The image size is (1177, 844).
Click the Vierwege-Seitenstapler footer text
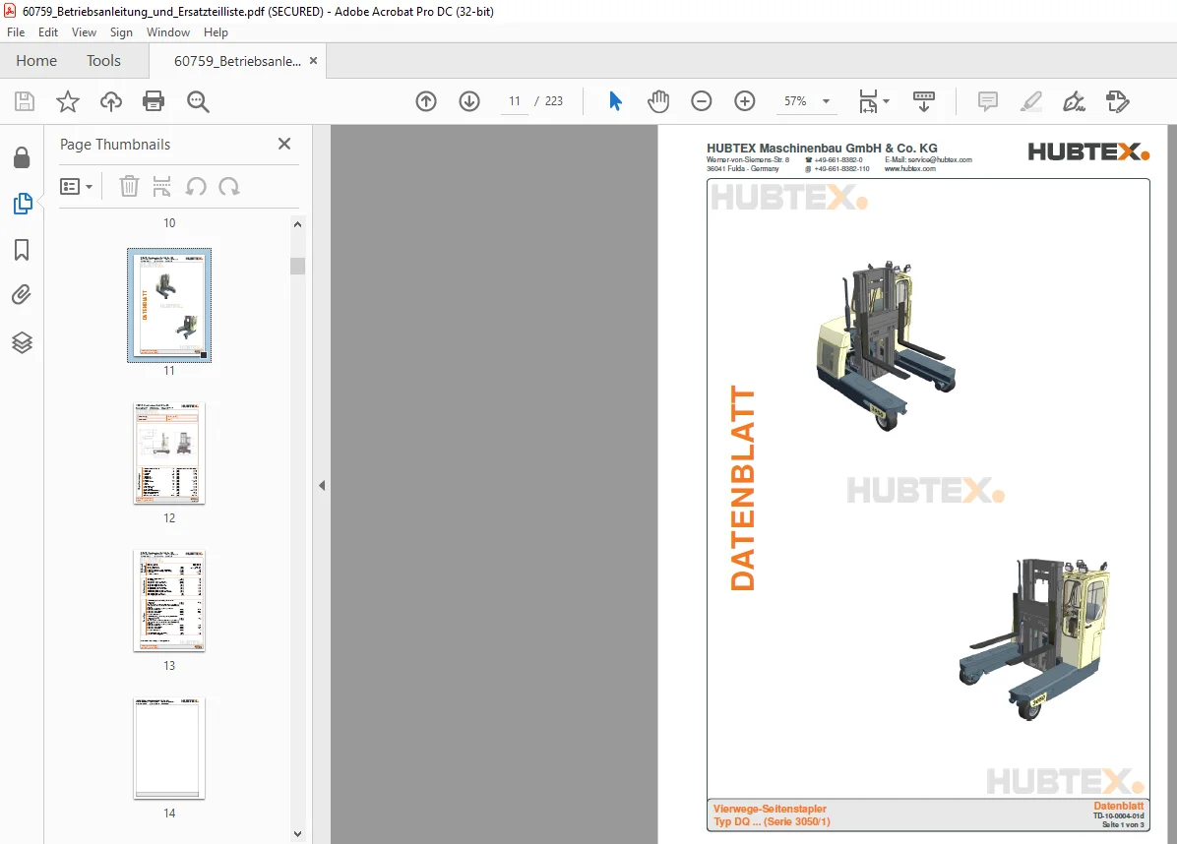(770, 809)
